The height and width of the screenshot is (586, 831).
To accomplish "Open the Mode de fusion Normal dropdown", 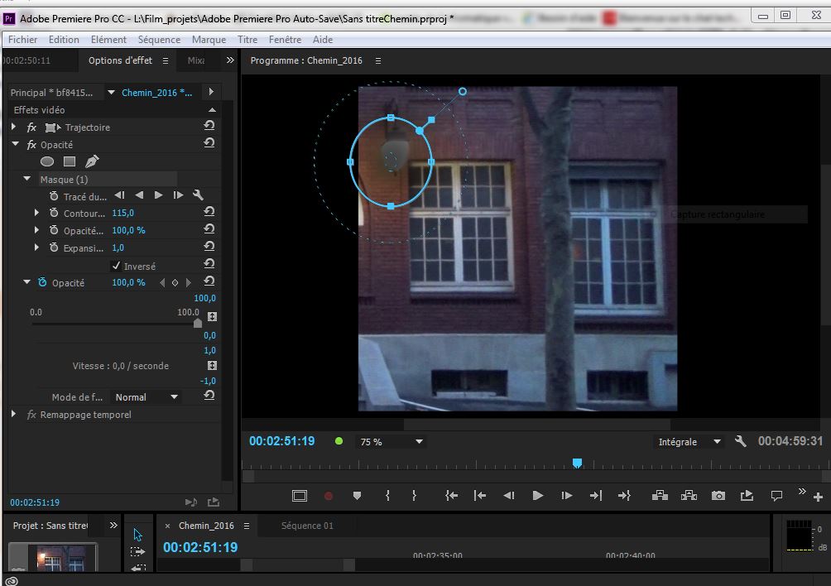I will pyautogui.click(x=147, y=397).
